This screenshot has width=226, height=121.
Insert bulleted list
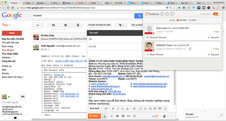tap(145, 109)
